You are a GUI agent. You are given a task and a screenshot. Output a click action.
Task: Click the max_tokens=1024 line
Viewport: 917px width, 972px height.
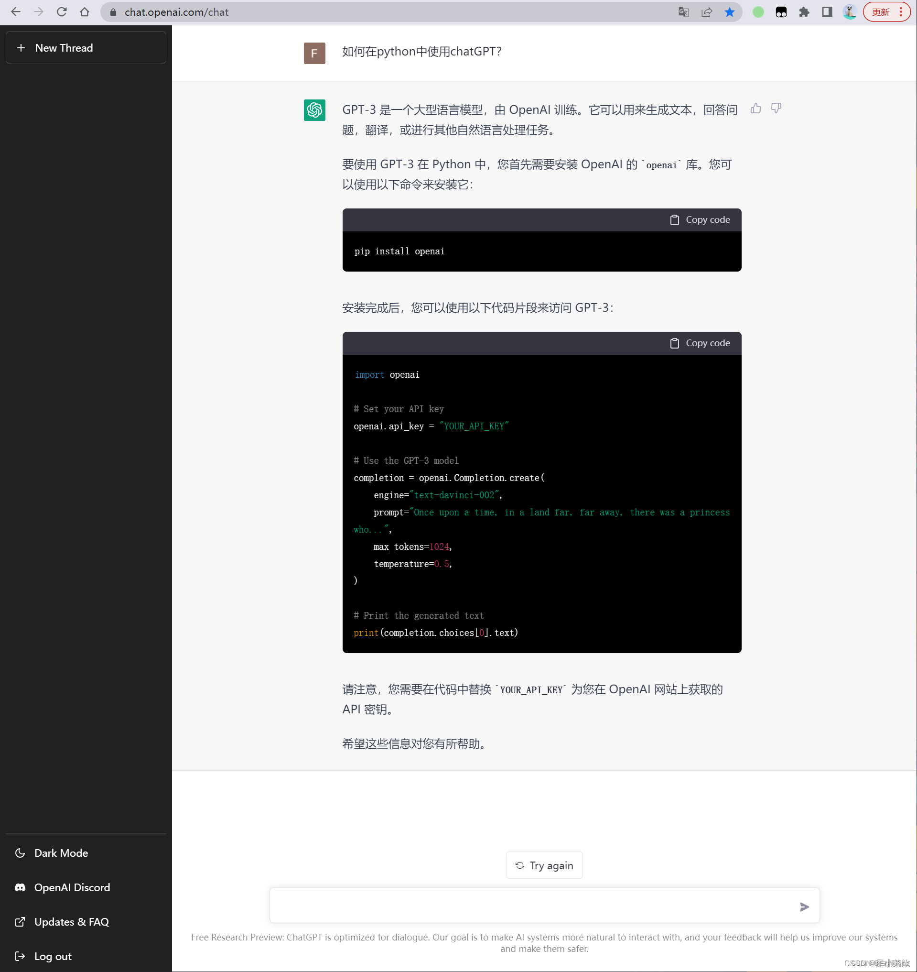412,546
